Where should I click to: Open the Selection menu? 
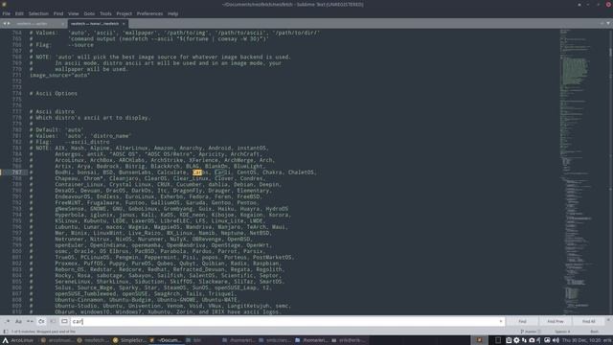pyautogui.click(x=38, y=13)
